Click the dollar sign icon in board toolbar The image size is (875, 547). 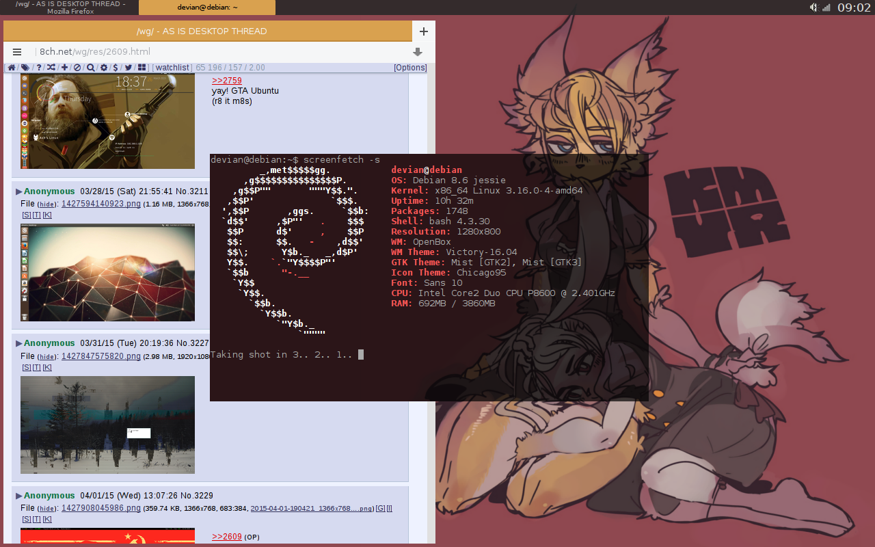pos(116,68)
